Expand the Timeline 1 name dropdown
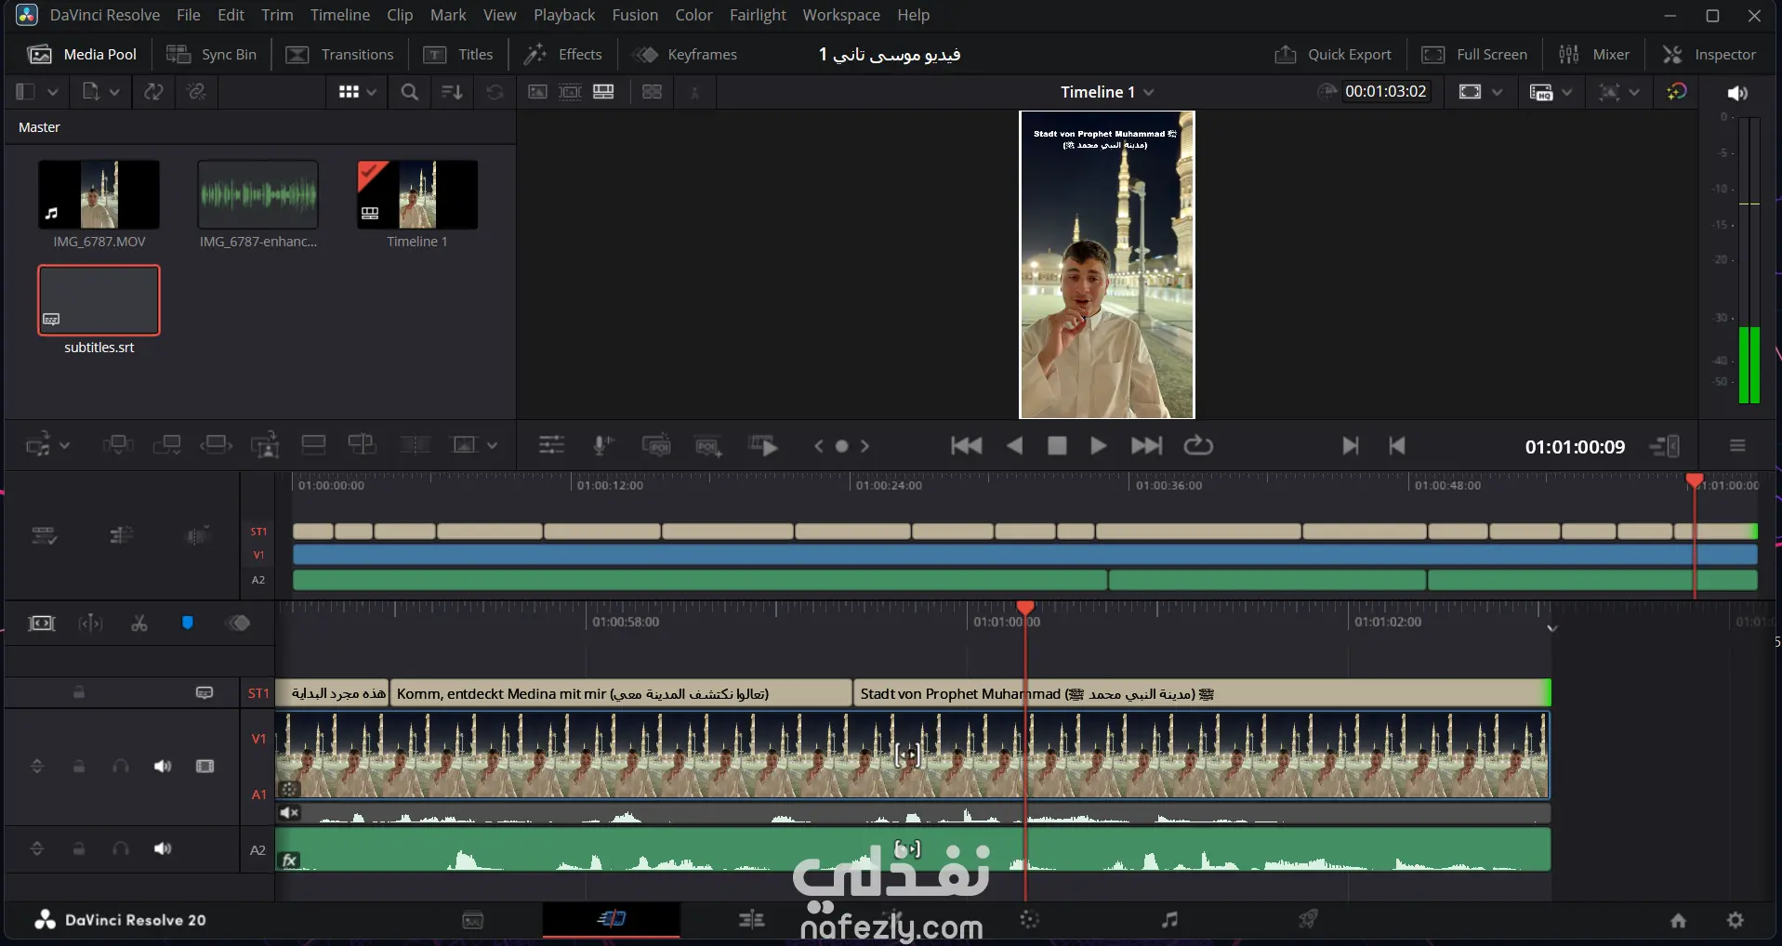 click(1149, 92)
